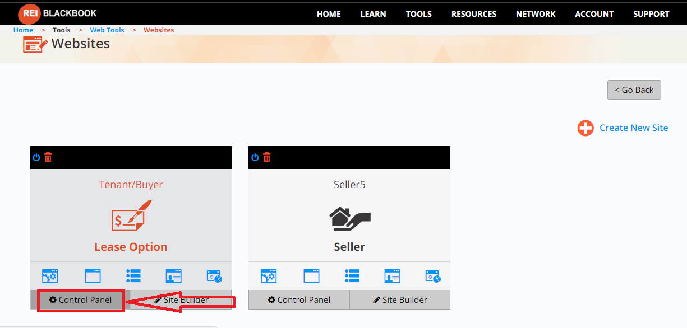Viewport: 687px width, 328px height.
Task: Open list icon for Seller5 site
Action: click(x=352, y=276)
